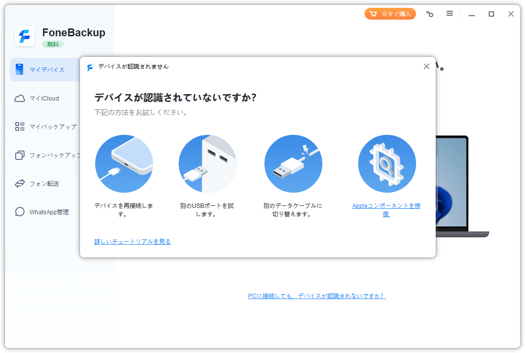Click the transfer arrows icon beside フォン転送
This screenshot has width=525, height=353.
tap(20, 183)
